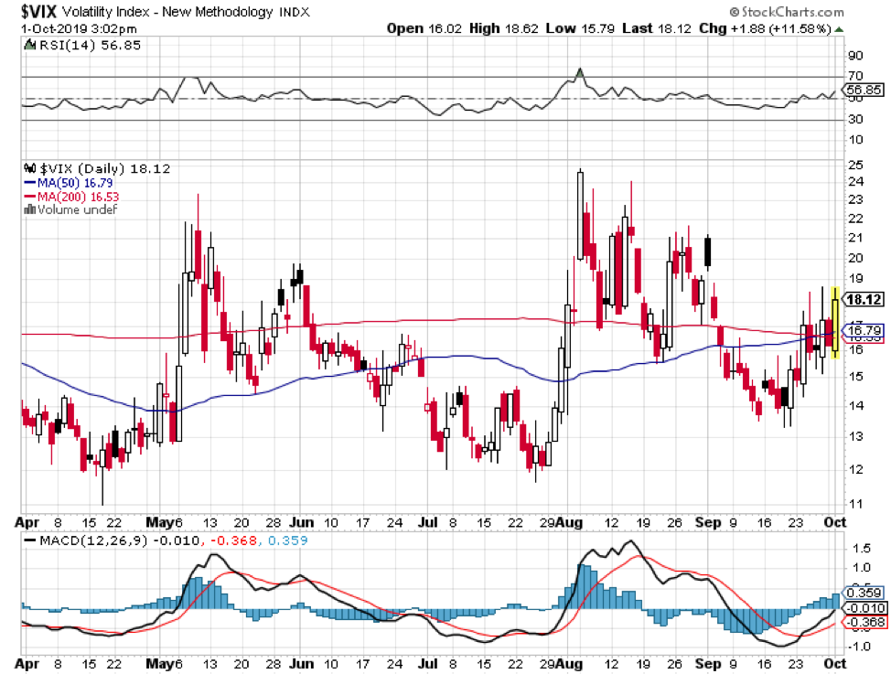Click the MA(50) 16.79 legend entry
The width and height of the screenshot is (891, 674).
tap(69, 183)
